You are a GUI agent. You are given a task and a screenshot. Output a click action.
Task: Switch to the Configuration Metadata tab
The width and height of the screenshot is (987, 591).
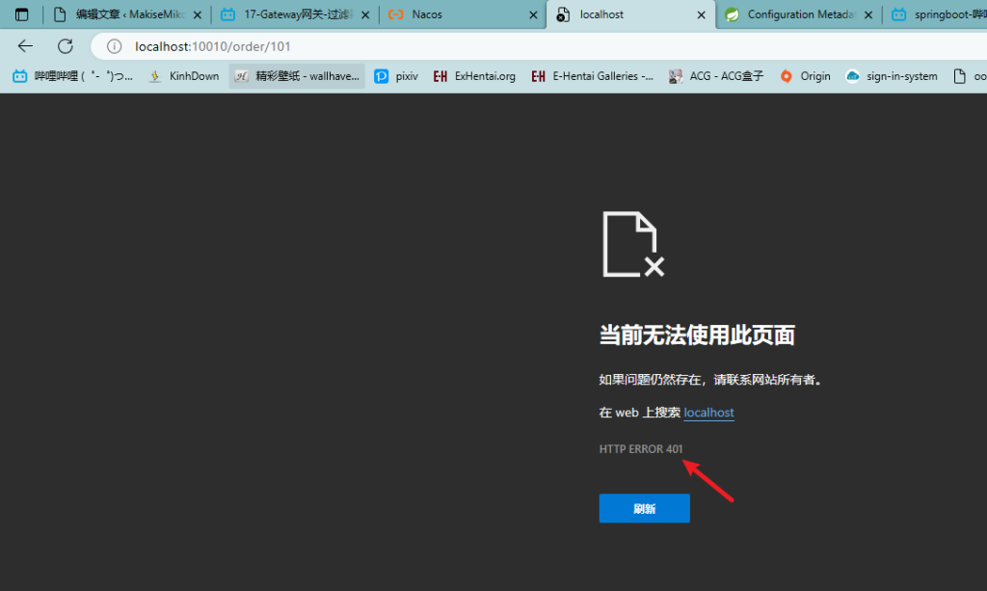[798, 14]
